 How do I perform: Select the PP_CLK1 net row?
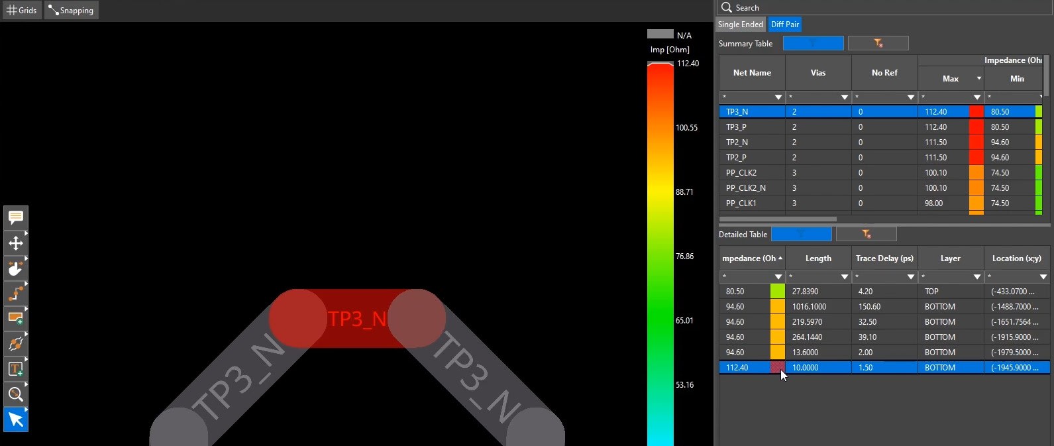[880, 203]
